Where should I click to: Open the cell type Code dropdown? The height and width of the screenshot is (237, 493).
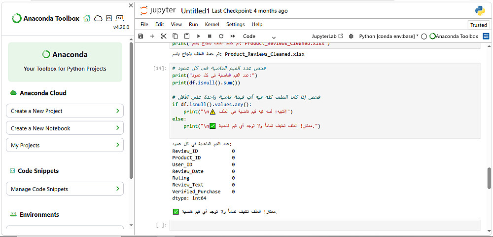point(259,36)
